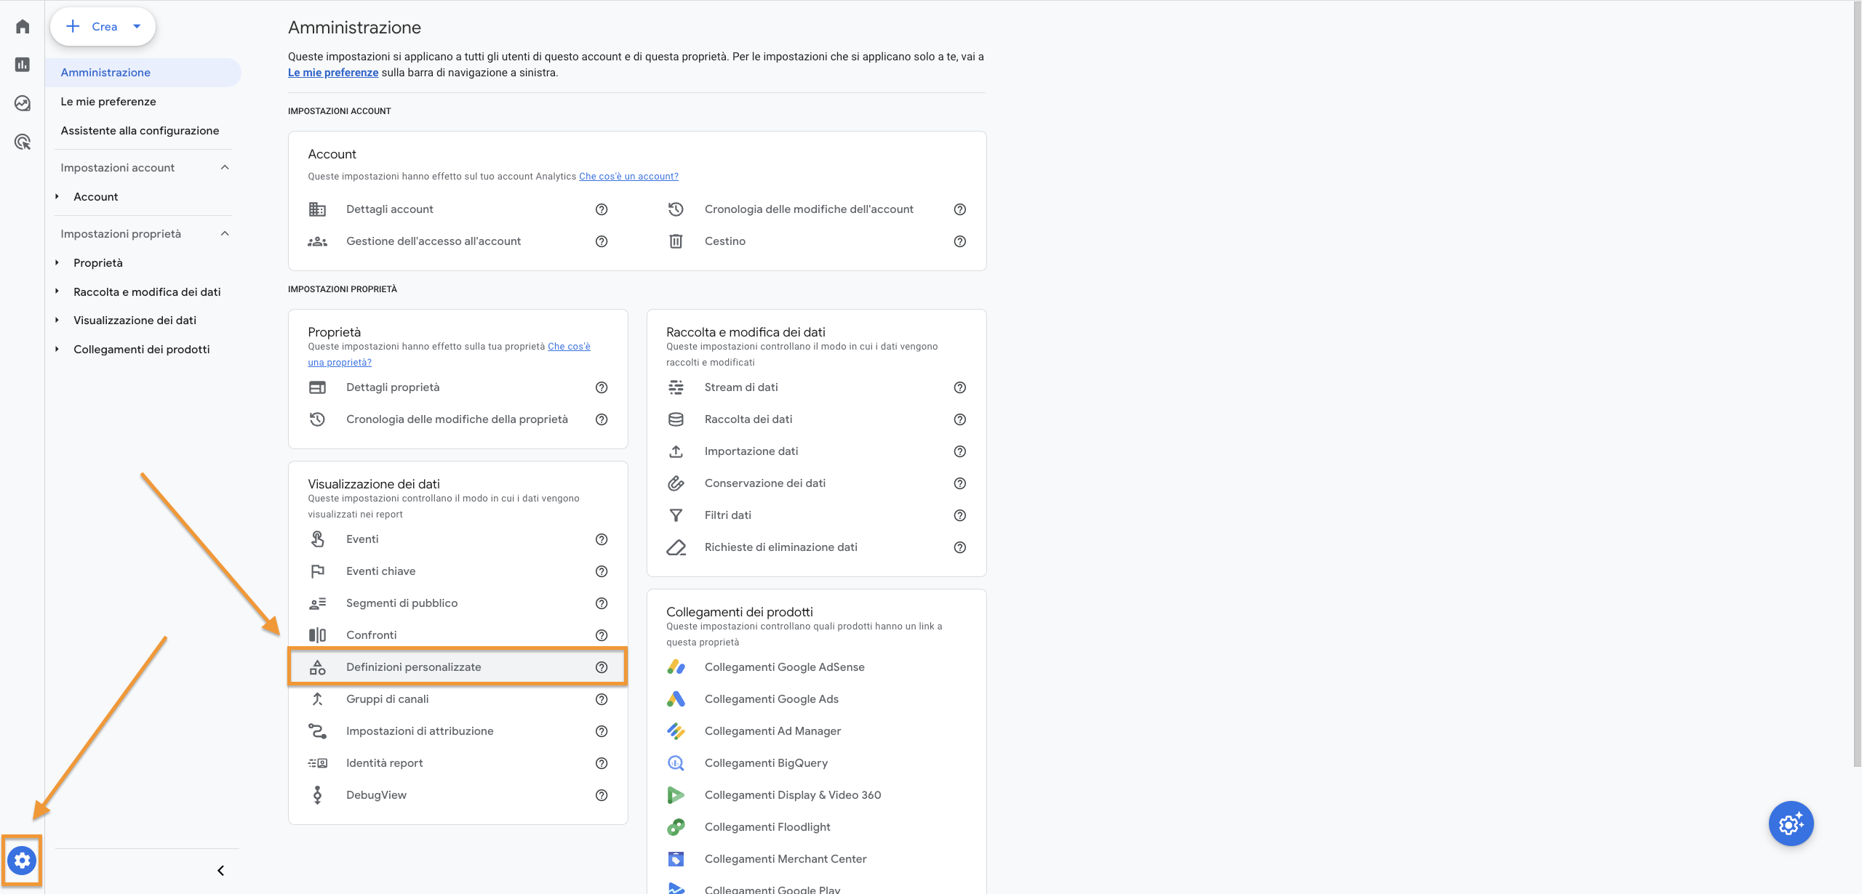
Task: Select Amministrazione in the sidebar
Action: pos(143,73)
